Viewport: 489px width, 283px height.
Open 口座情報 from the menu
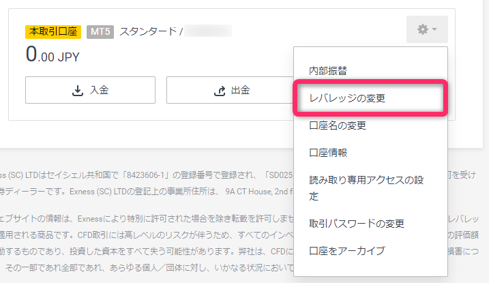pos(370,153)
